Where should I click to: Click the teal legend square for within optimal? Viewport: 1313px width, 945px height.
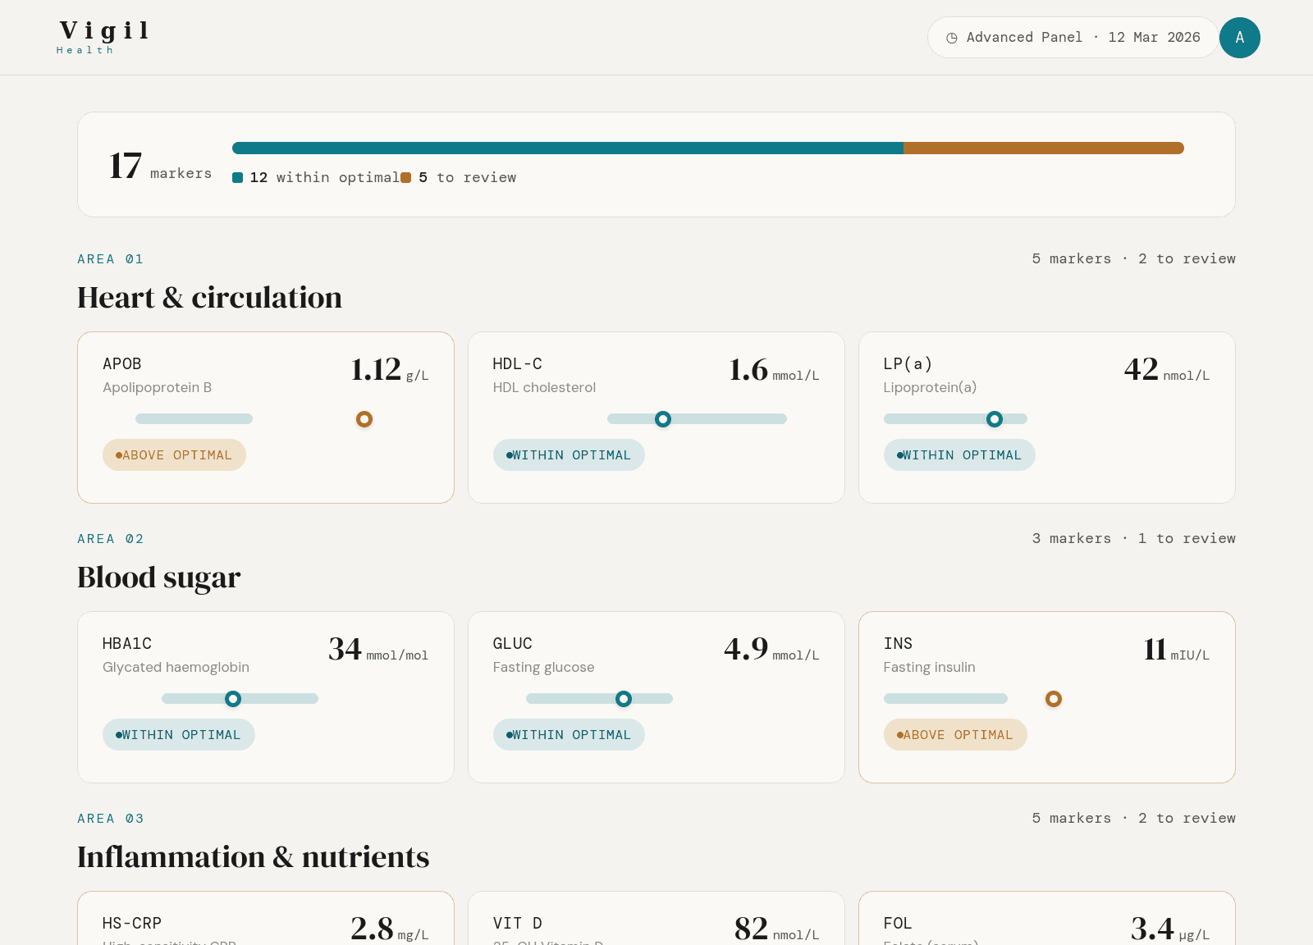(238, 178)
